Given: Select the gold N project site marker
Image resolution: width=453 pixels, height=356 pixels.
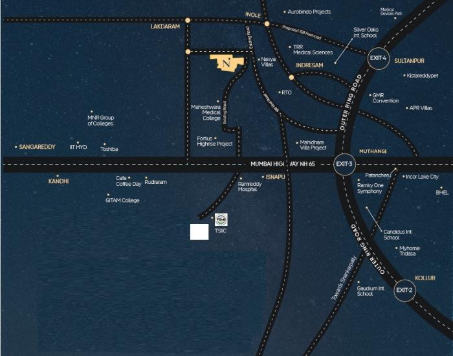Looking at the screenshot, I should tap(226, 64).
